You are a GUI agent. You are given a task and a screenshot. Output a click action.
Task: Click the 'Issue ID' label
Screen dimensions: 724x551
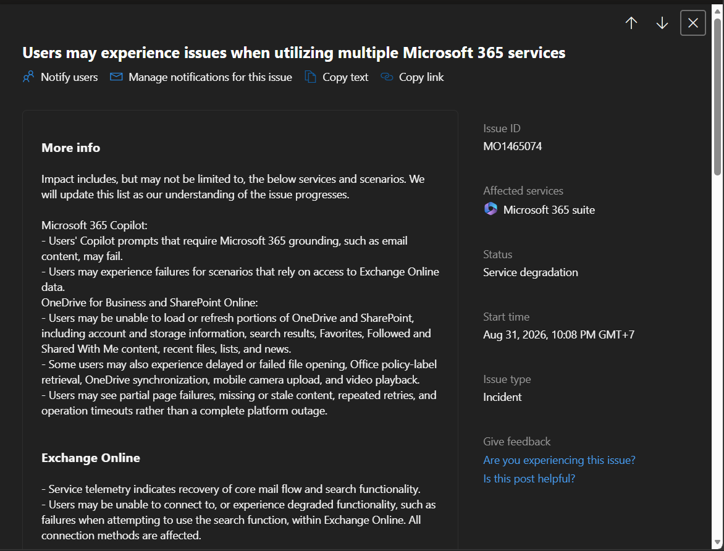tap(502, 128)
